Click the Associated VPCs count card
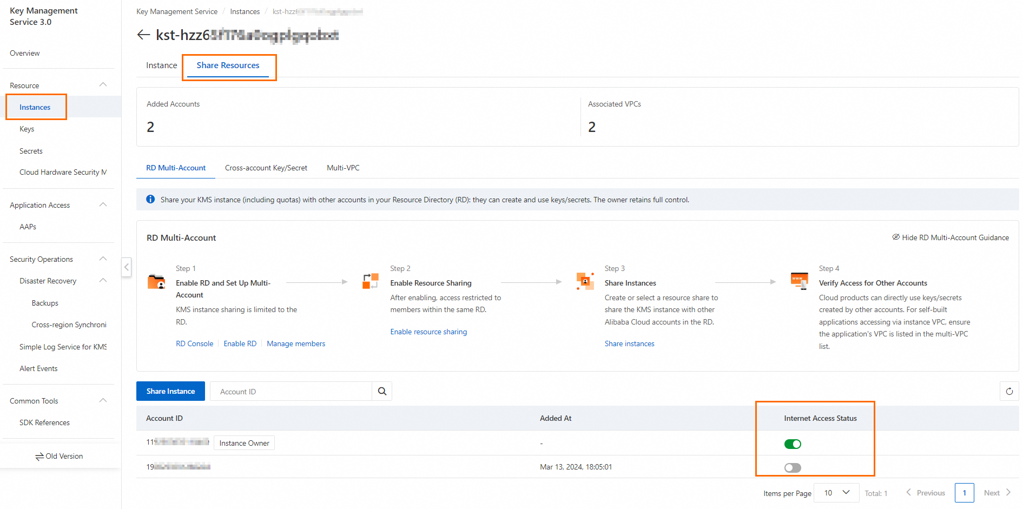This screenshot has width=1023, height=509. 800,117
